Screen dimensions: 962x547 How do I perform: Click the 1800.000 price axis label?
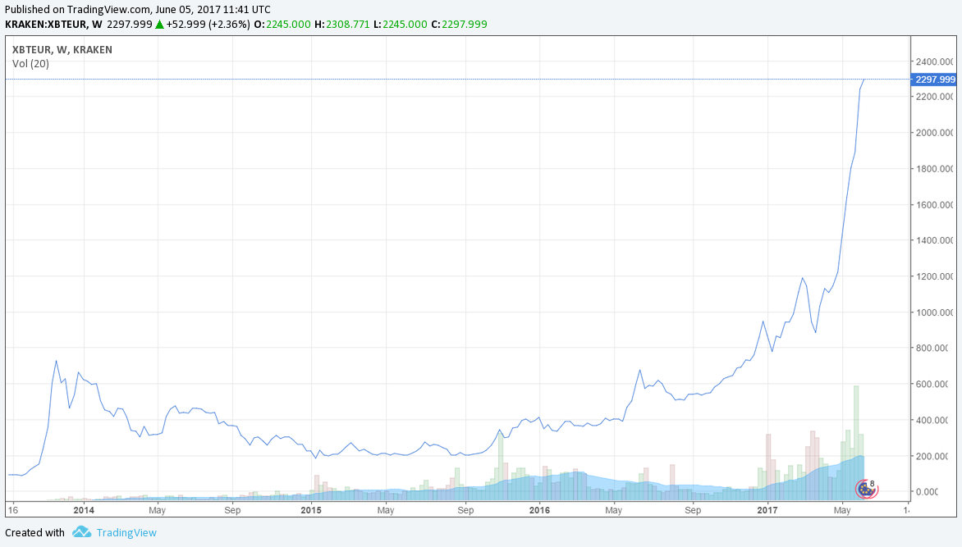[934, 169]
